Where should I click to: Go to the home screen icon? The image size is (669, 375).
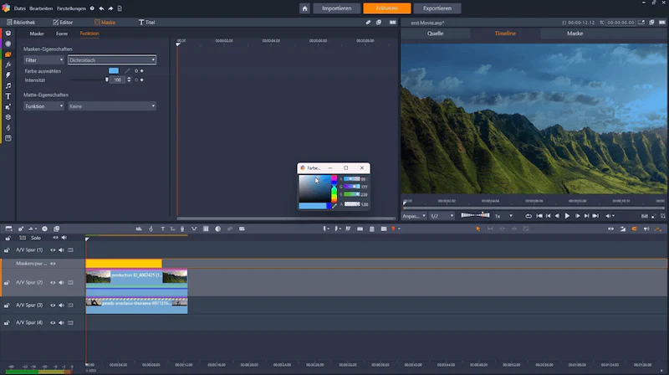tap(304, 8)
